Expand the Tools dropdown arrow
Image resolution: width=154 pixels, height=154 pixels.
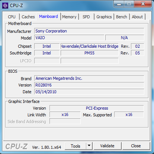click(x=89, y=146)
